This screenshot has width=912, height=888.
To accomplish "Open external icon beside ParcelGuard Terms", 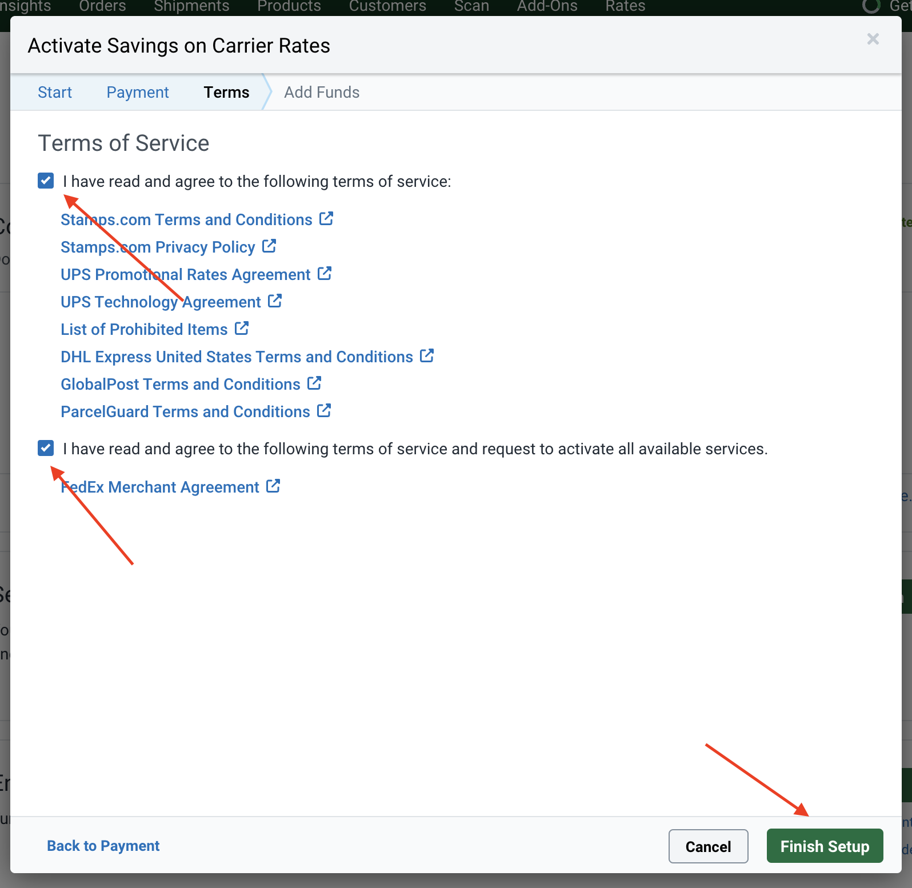I will (324, 411).
